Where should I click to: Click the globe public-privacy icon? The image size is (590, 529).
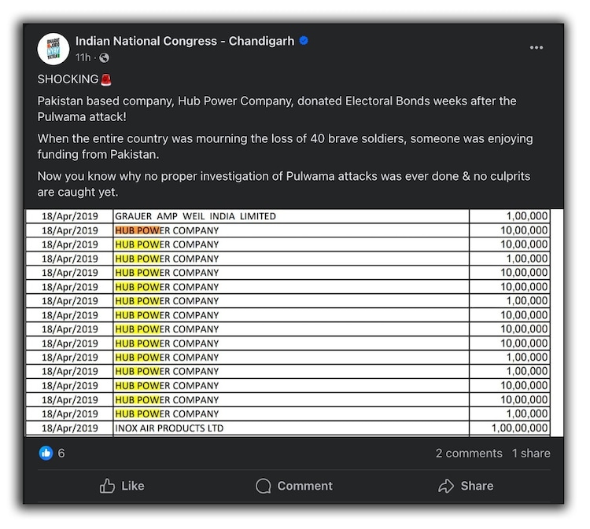click(104, 57)
